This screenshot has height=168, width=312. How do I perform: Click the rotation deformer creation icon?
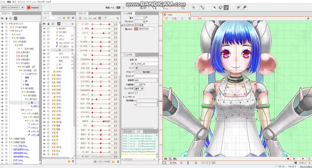click(194, 8)
